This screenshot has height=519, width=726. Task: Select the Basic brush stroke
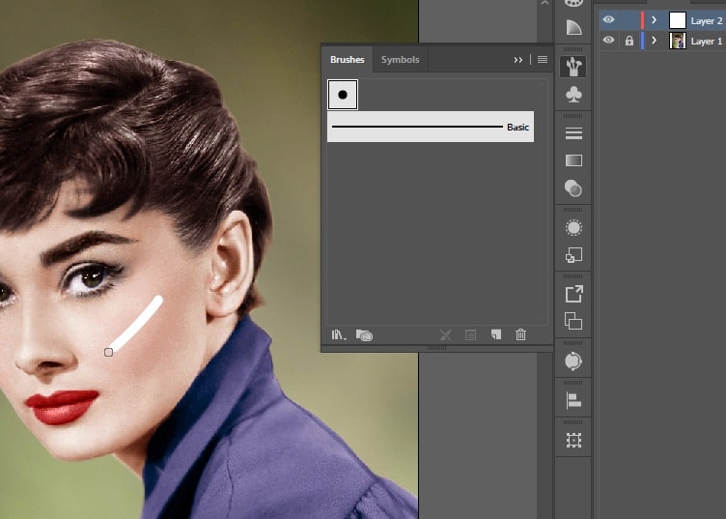[431, 127]
